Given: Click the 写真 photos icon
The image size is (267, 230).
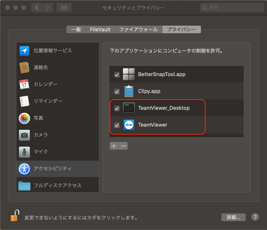Looking at the screenshot, I should click(x=24, y=118).
